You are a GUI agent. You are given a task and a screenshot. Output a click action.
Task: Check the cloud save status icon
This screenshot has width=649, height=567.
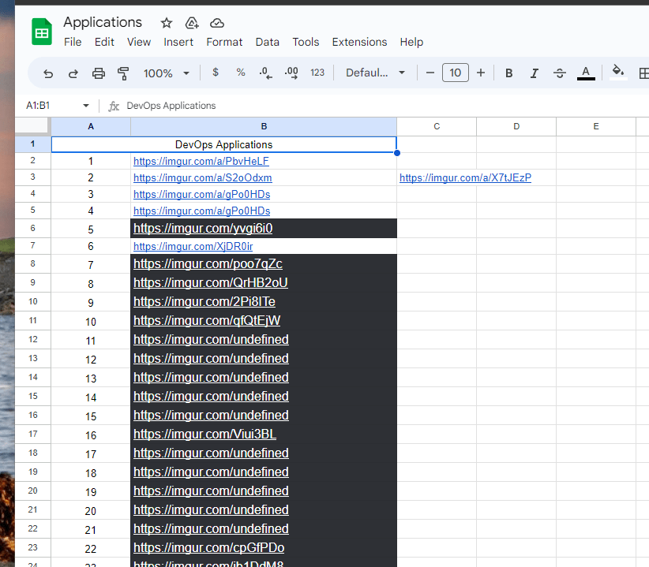(217, 23)
